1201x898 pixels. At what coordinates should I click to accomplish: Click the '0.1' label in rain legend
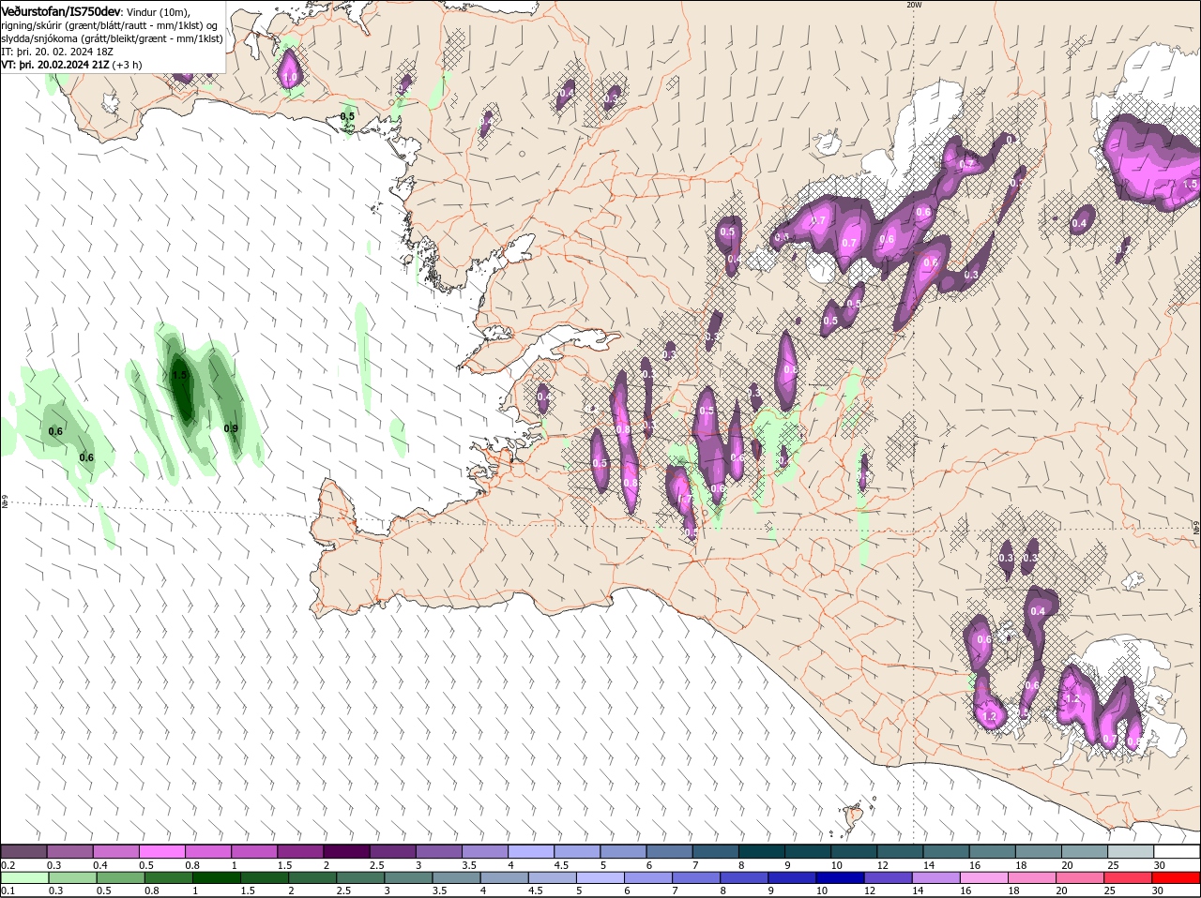pyautogui.click(x=8, y=891)
